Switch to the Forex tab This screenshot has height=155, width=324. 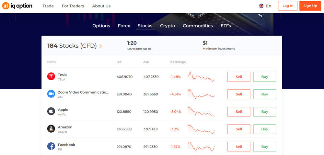click(x=124, y=26)
